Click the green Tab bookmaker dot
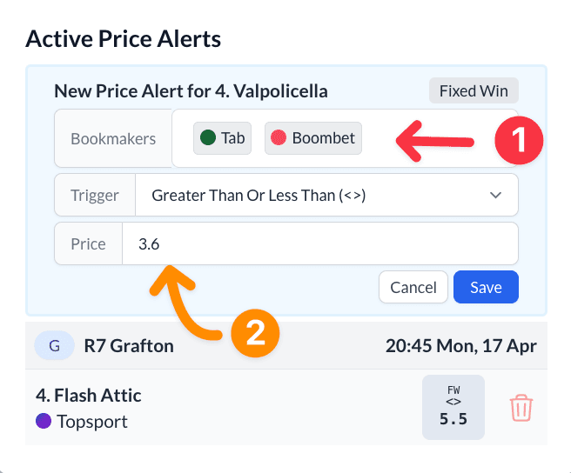Image resolution: width=571 pixels, height=473 pixels. (208, 137)
